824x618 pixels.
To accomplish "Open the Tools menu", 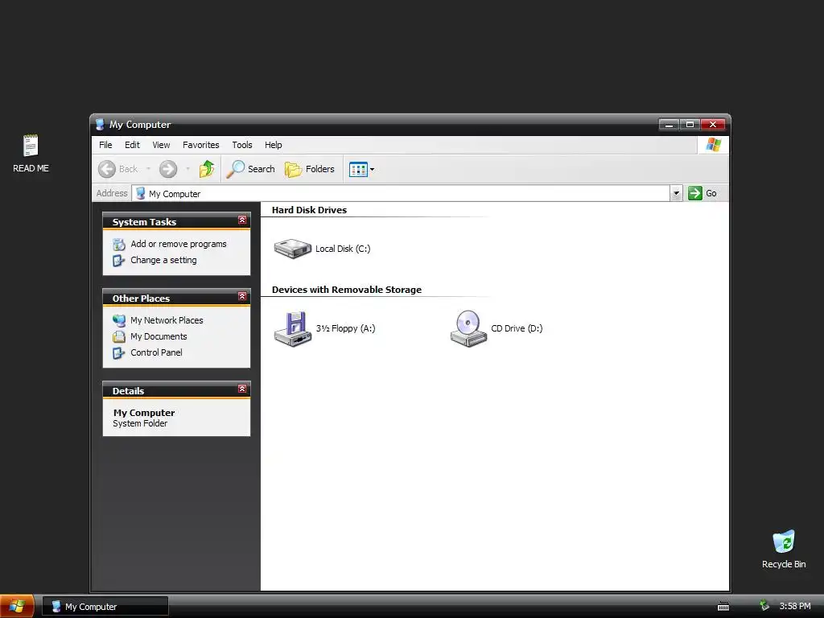I will click(242, 145).
